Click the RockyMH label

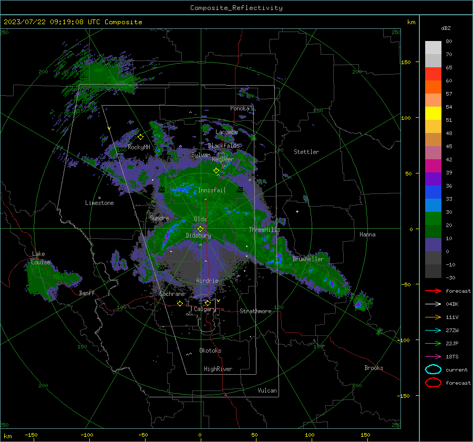click(139, 147)
